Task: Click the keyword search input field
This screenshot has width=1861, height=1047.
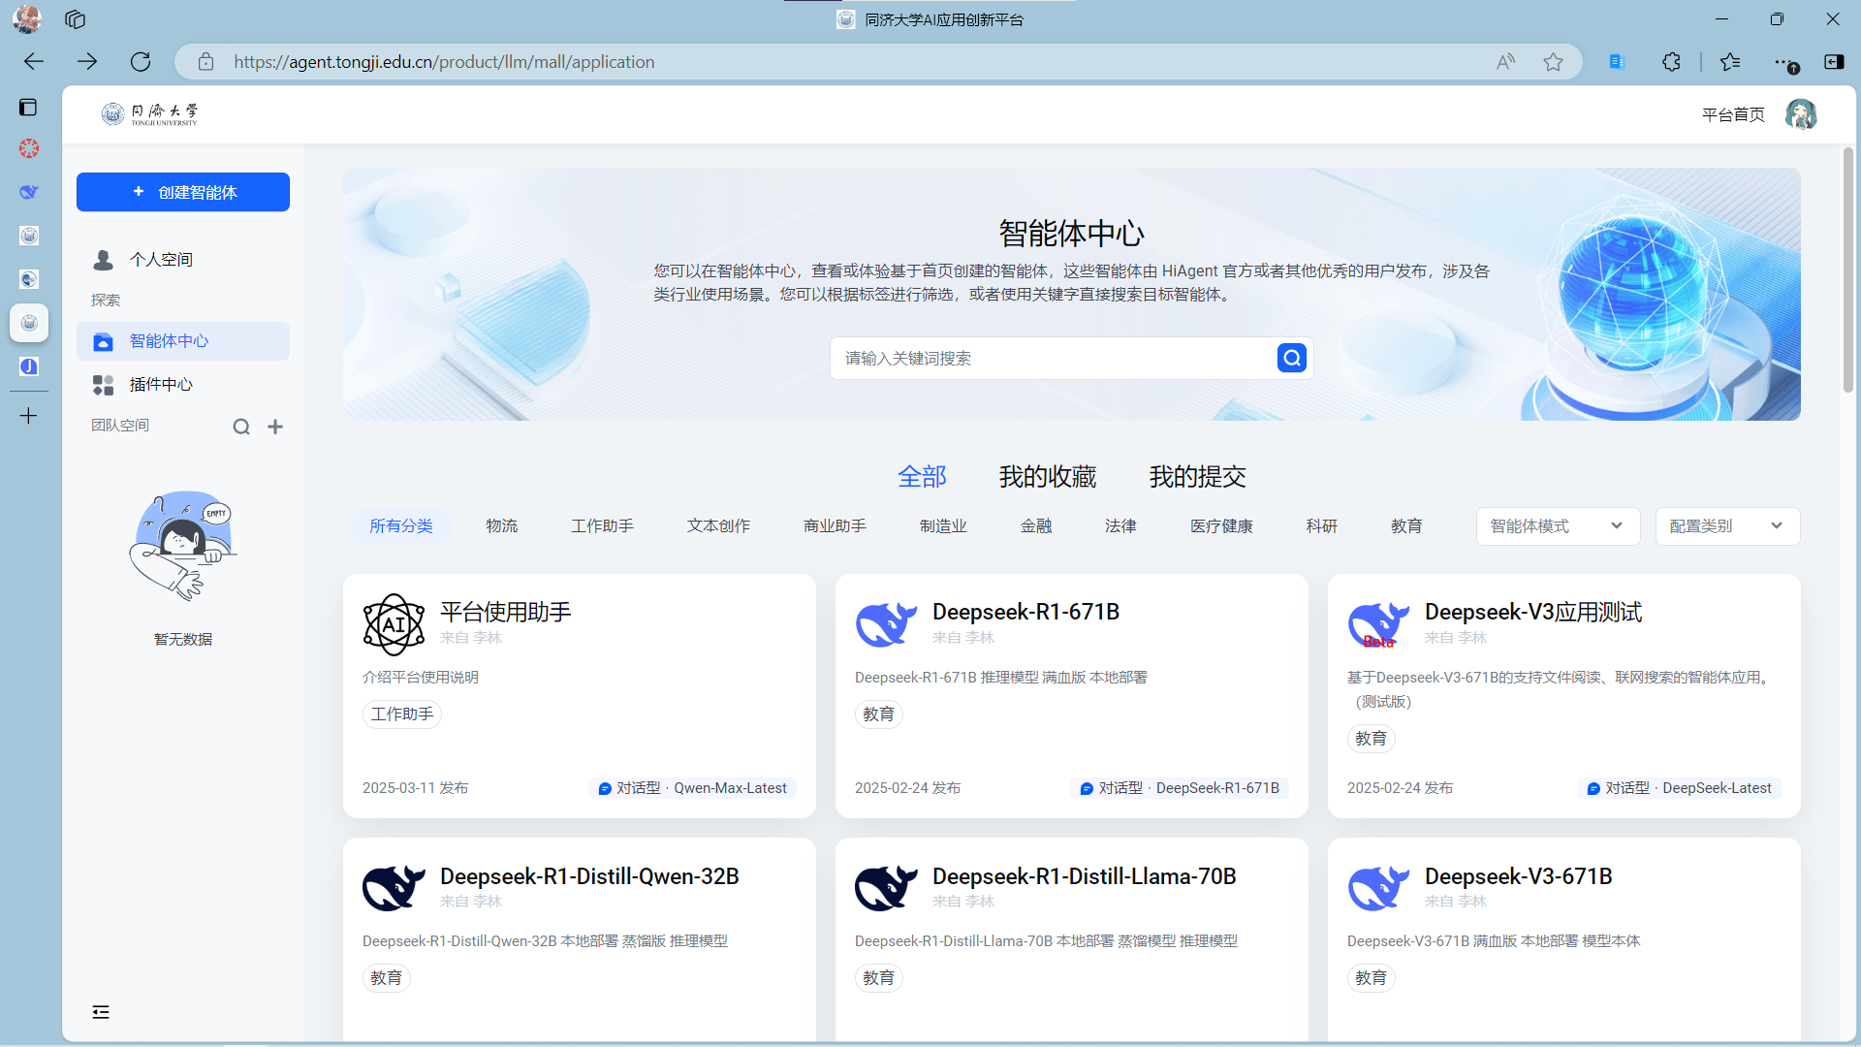Action: [1052, 359]
